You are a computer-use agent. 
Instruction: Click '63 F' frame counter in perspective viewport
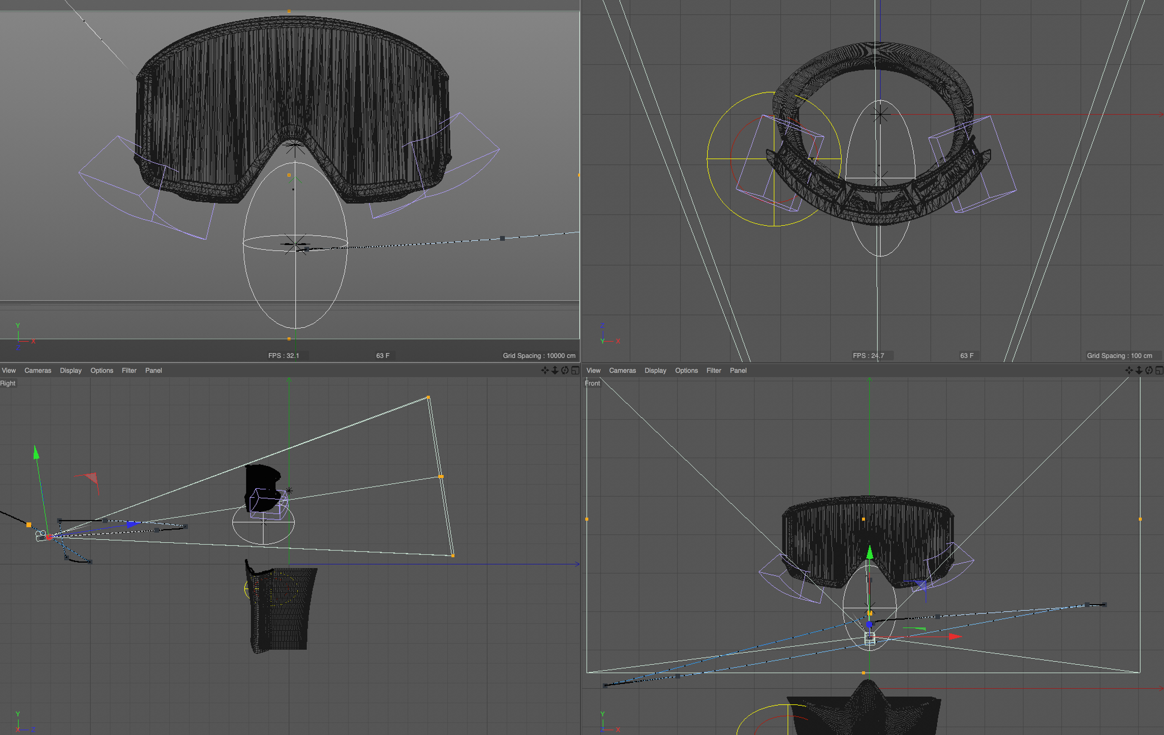pos(383,355)
